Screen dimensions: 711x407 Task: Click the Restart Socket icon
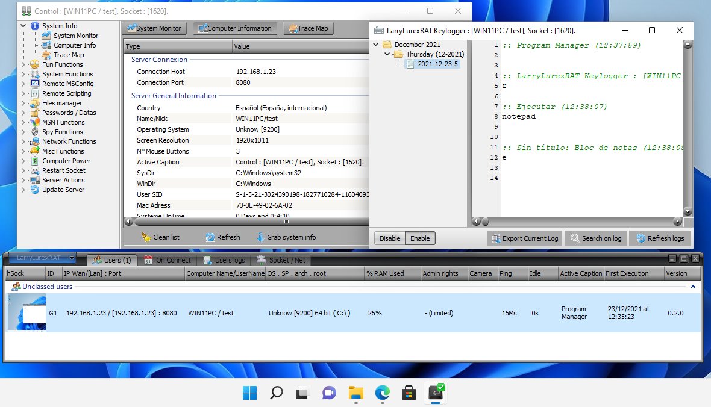click(x=35, y=170)
